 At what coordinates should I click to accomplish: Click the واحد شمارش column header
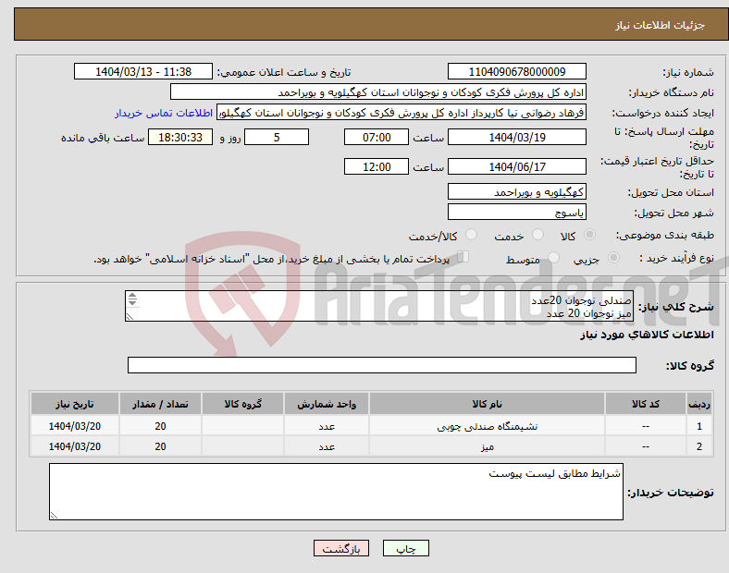coord(327,404)
